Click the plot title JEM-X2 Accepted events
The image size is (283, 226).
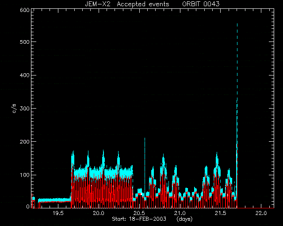[127, 4]
